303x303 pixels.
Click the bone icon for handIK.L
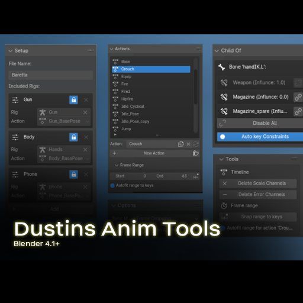[x=221, y=67]
